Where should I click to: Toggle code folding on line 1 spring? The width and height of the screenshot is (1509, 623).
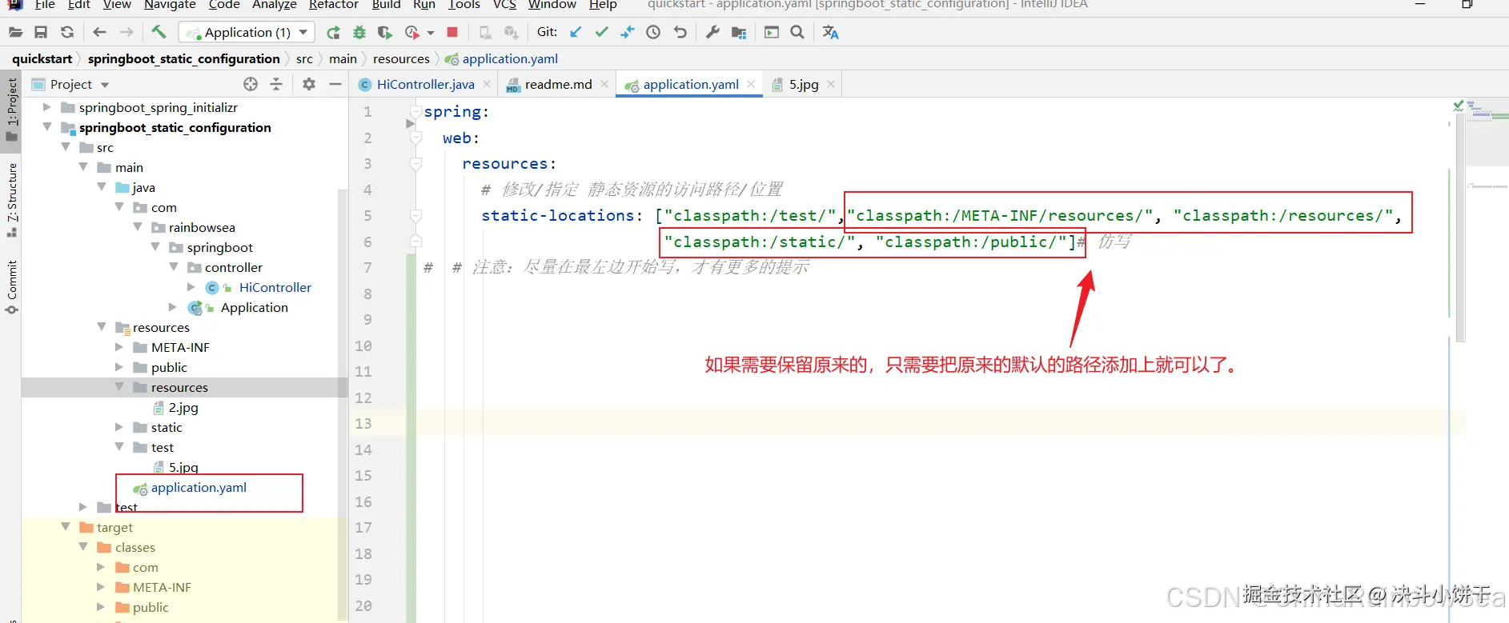tap(415, 112)
